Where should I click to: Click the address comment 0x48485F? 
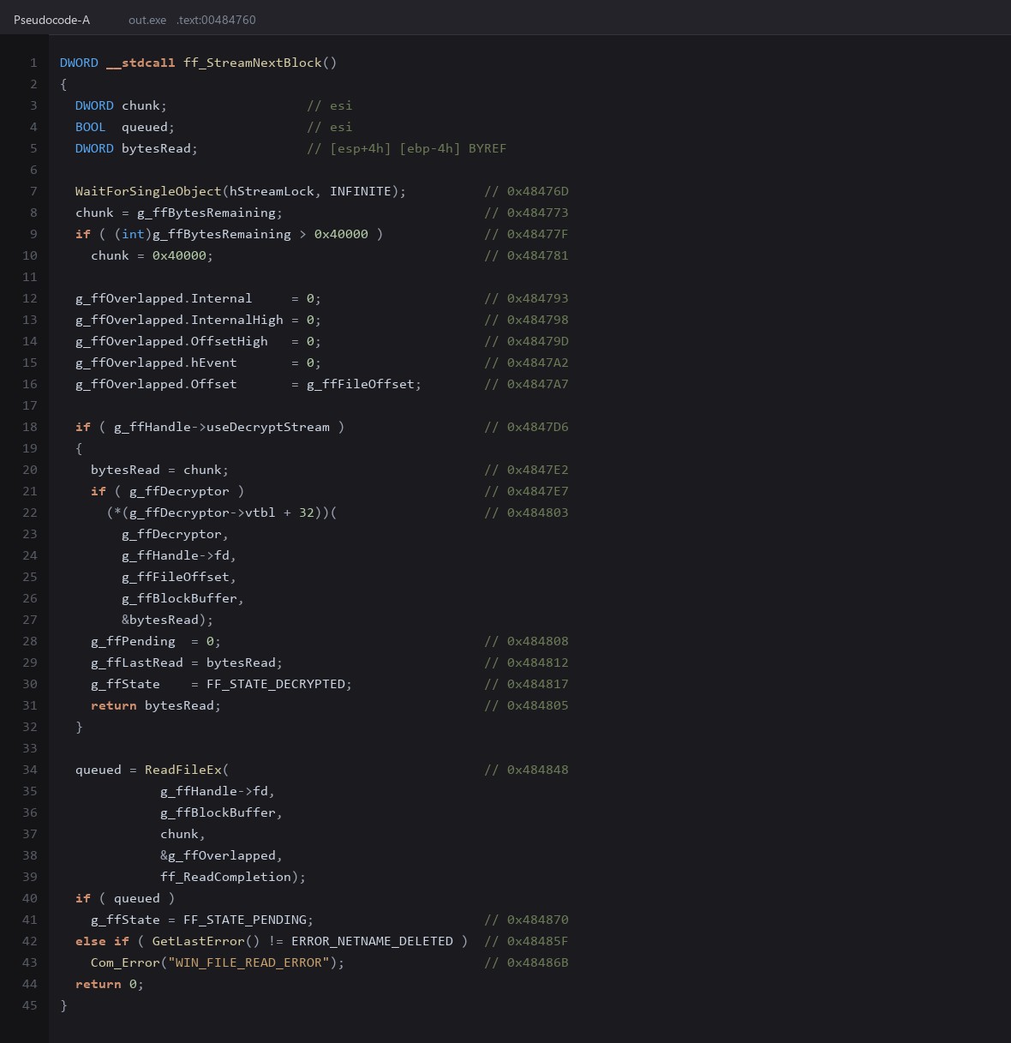click(526, 941)
